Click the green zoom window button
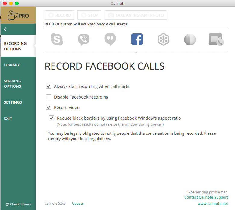The width and height of the screenshot is (235, 210). pos(17,3)
